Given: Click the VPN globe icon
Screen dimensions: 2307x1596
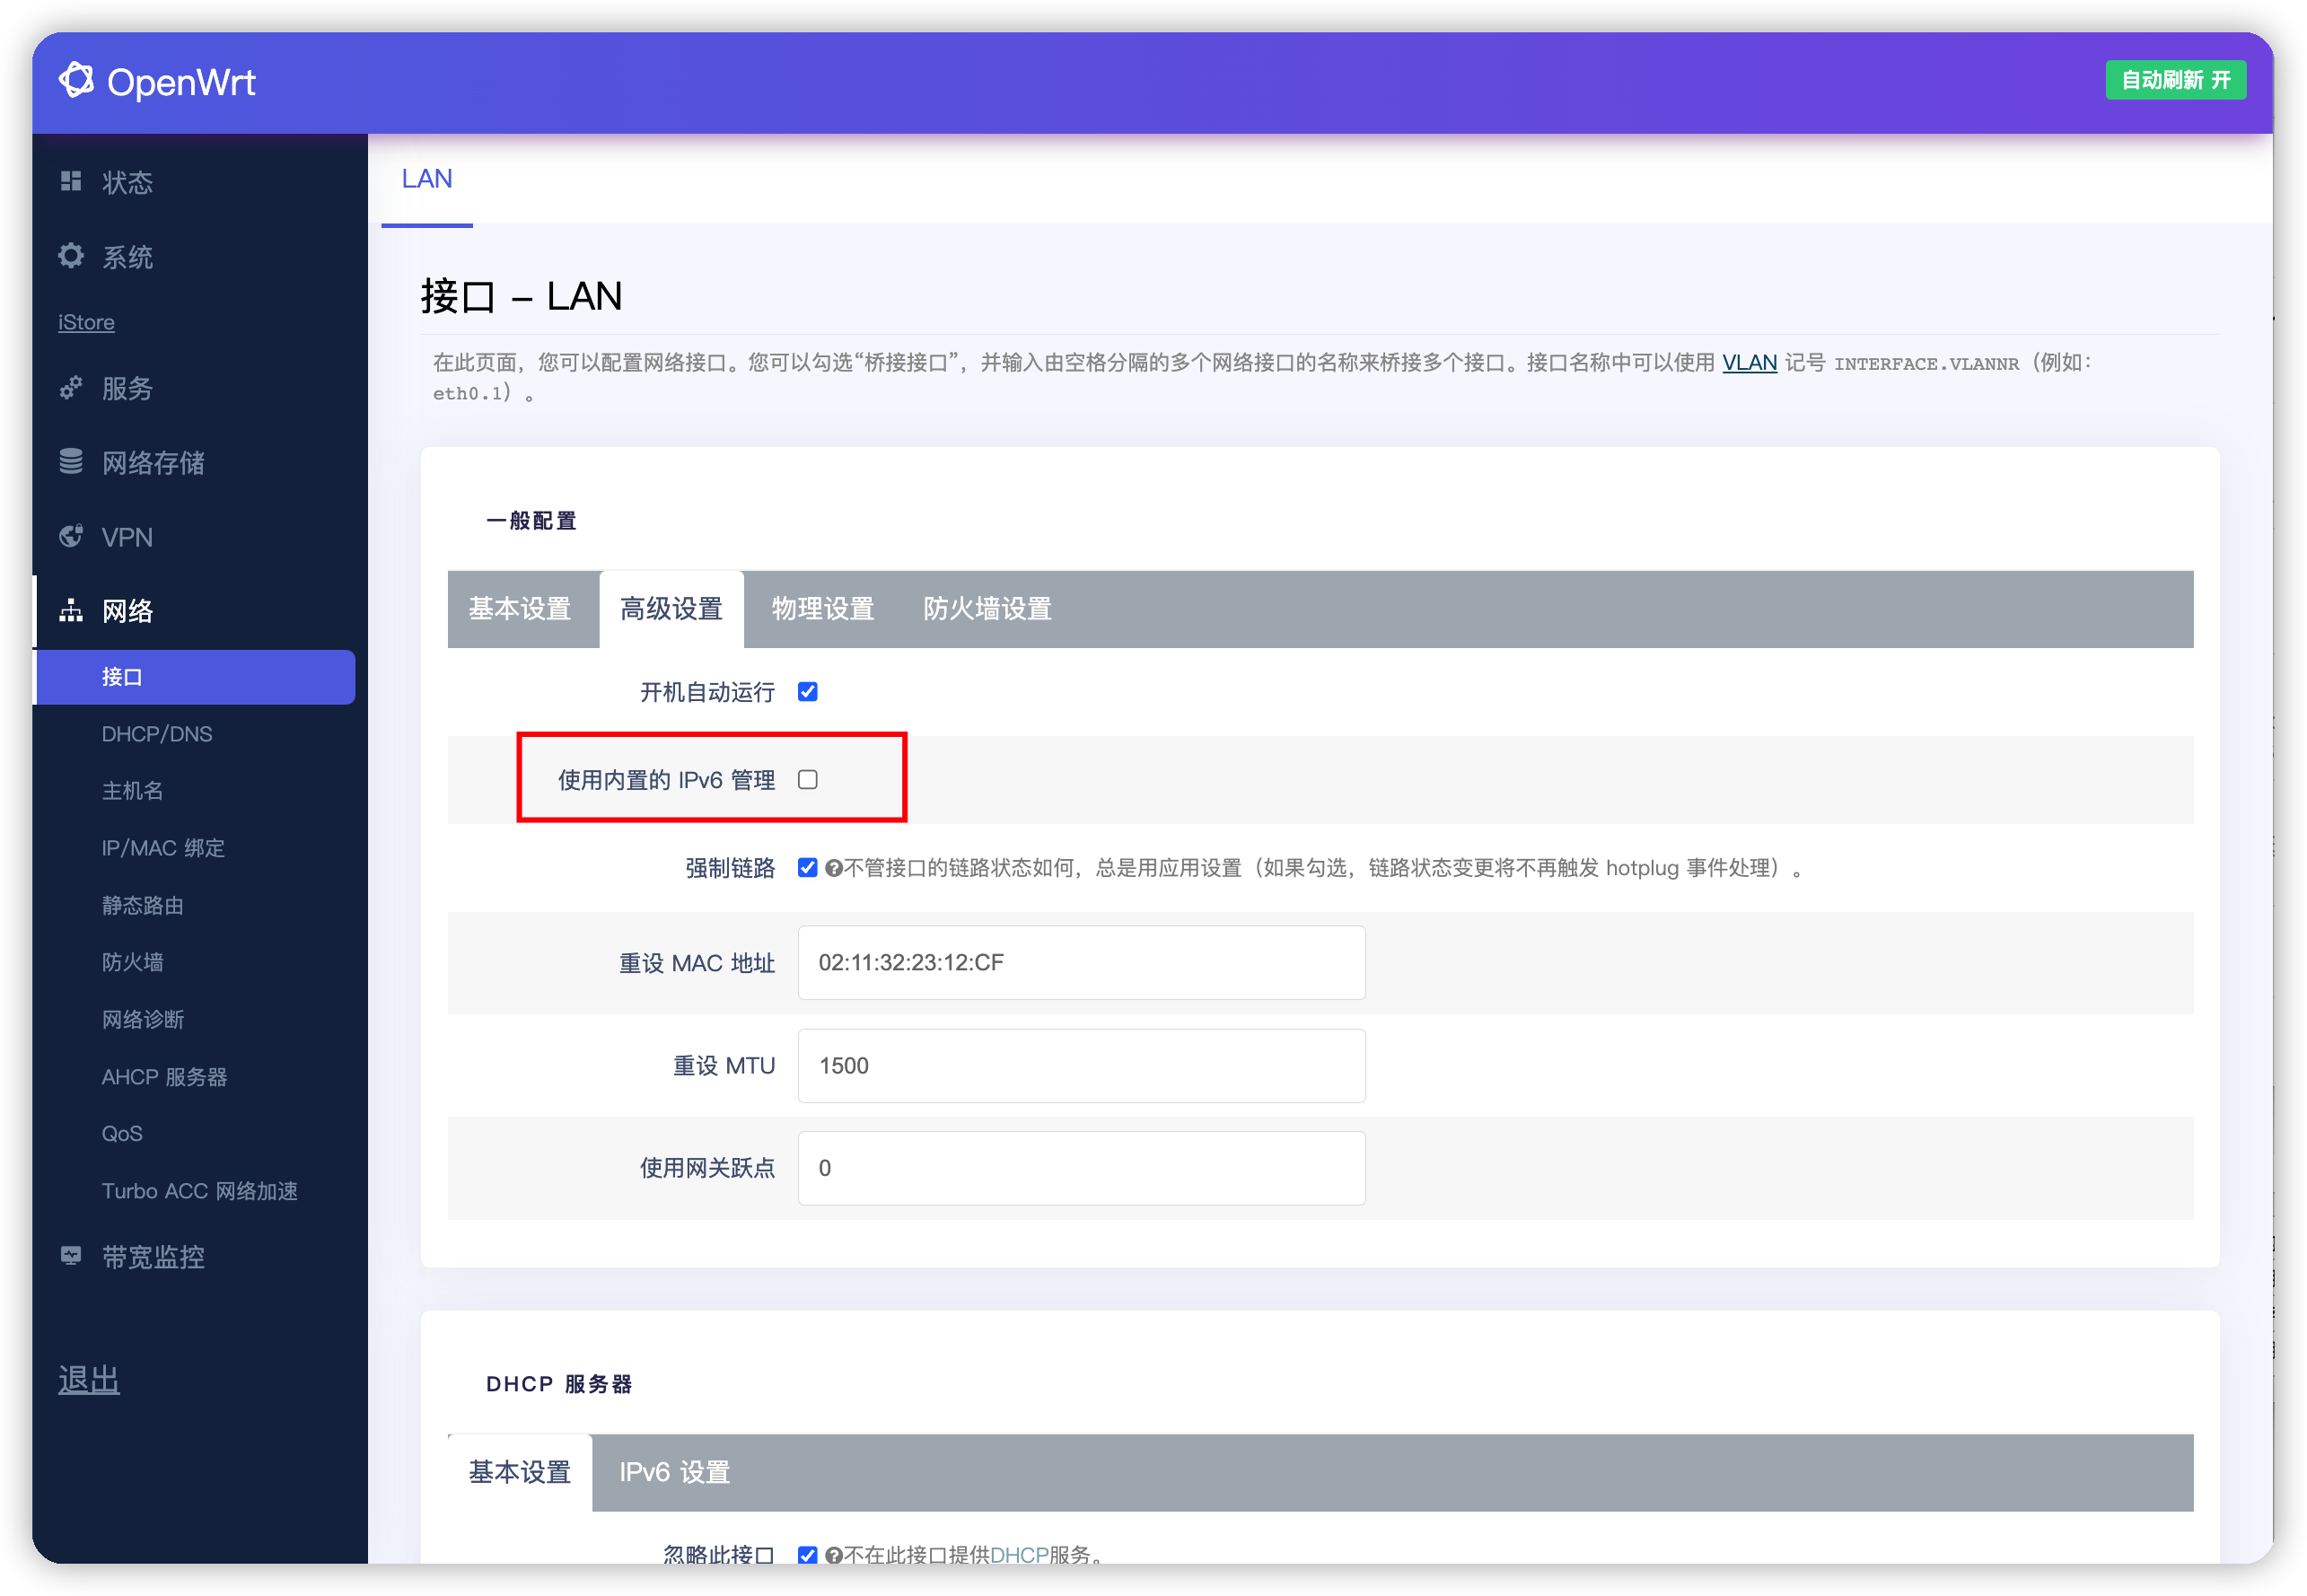Looking at the screenshot, I should point(70,536).
